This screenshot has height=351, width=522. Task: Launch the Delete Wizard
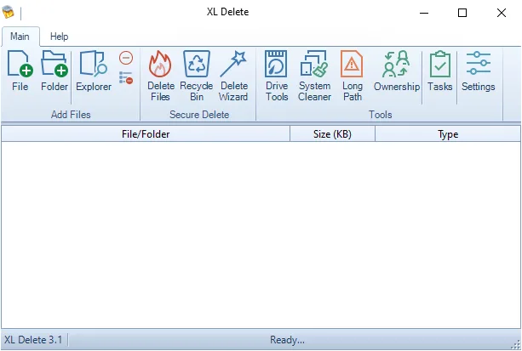coord(233,76)
